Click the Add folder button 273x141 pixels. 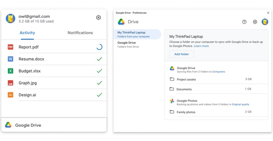182,54
